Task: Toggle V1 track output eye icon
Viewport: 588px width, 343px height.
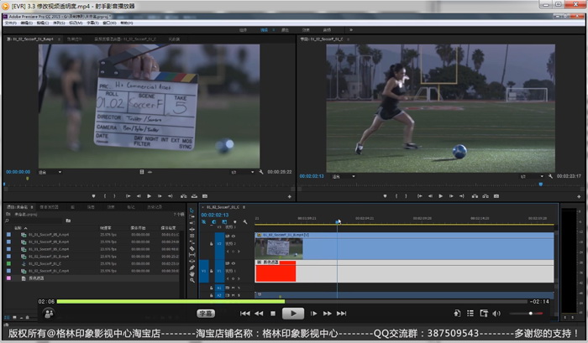Action: click(x=234, y=263)
